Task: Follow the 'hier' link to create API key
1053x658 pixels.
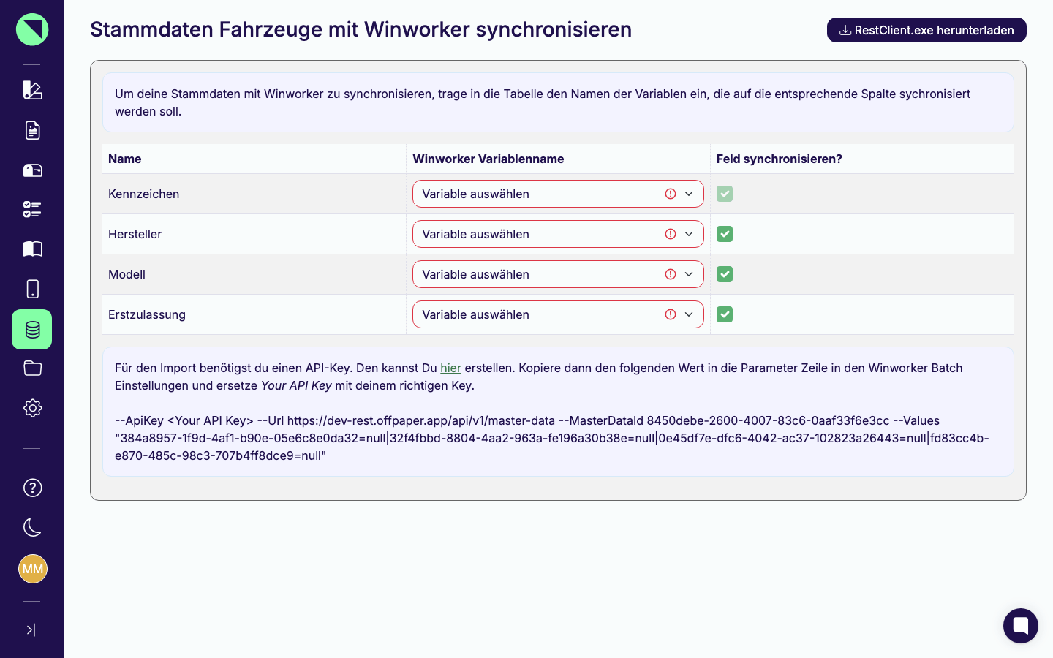Action: coord(450,368)
